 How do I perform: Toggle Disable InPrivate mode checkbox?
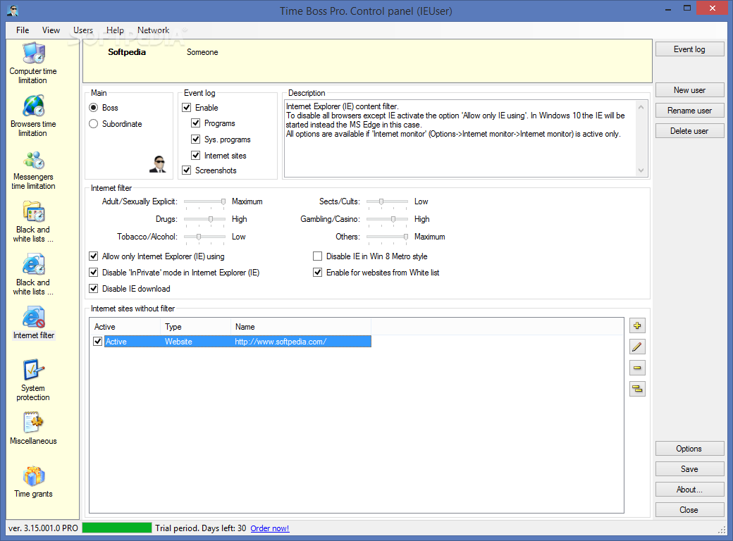click(94, 273)
